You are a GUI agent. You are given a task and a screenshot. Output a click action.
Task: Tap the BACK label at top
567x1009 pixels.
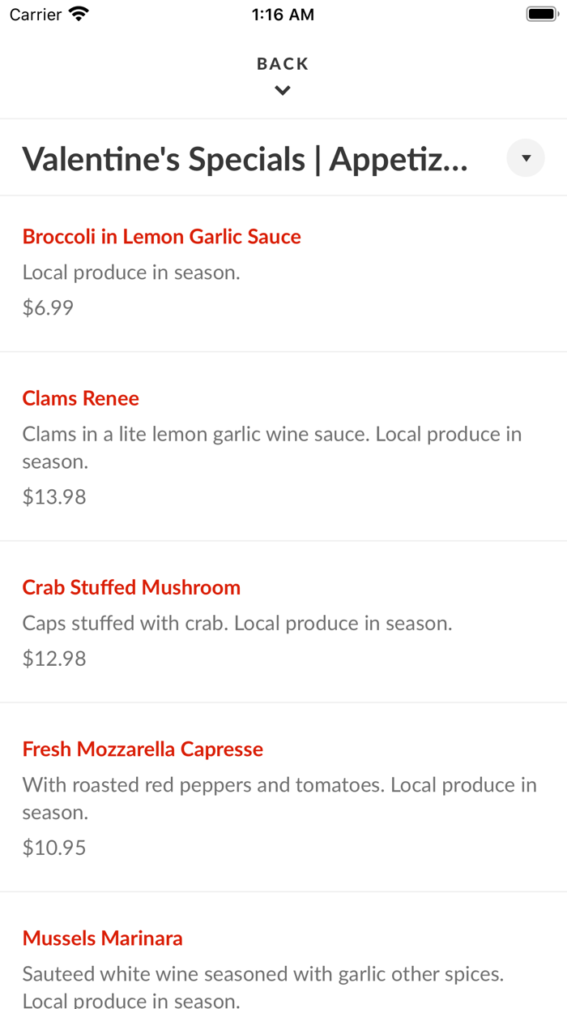pos(283,64)
